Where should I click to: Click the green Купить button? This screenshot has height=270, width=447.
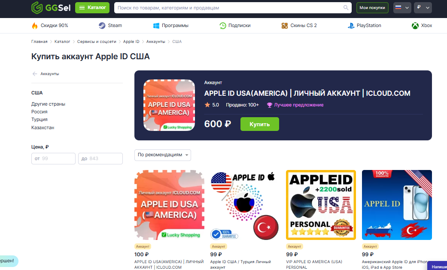259,124
